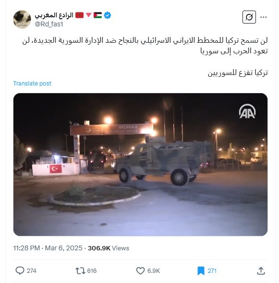
Task: Click the Arabic display name الرادع المغربي
Action: 54,15
